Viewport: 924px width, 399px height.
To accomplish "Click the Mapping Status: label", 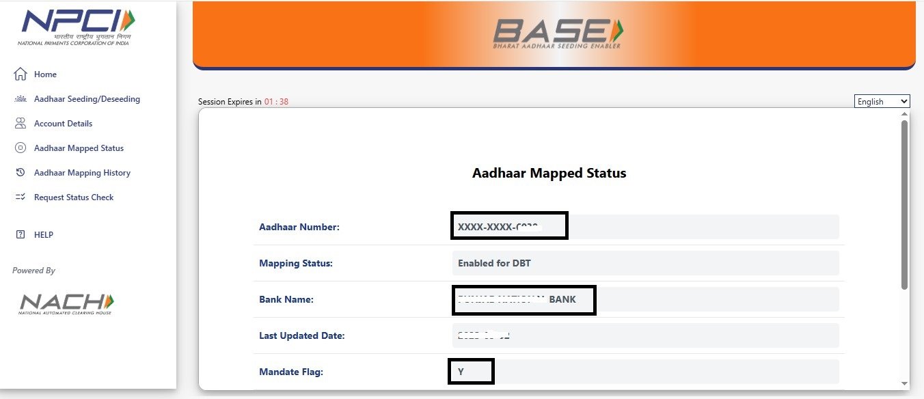I will [x=296, y=263].
